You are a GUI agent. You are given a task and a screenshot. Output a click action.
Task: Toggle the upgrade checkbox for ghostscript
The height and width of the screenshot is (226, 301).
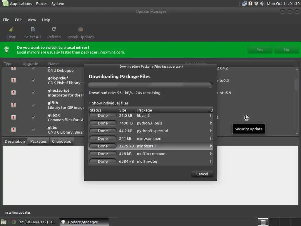(33, 93)
